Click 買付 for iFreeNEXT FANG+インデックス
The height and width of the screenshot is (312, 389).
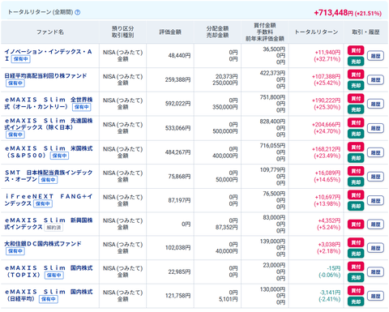356,195
